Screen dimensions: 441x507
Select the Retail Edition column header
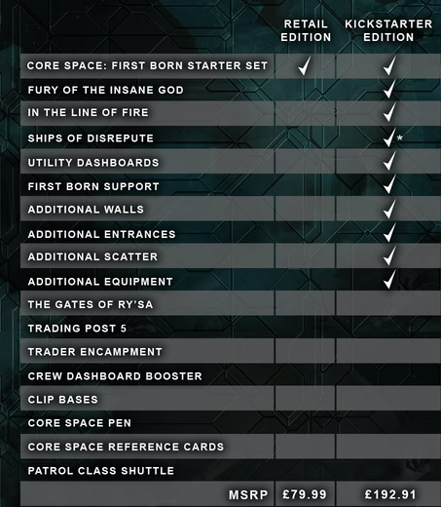click(x=306, y=30)
